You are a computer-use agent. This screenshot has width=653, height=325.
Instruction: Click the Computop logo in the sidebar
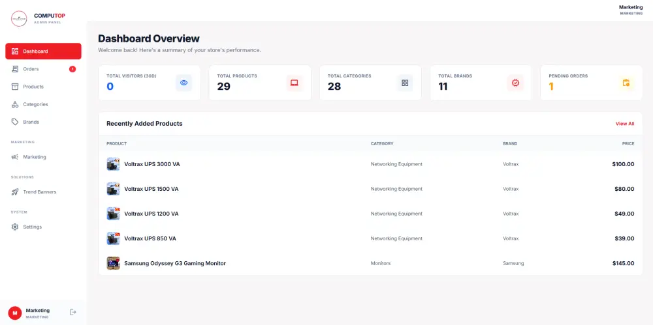pos(19,19)
